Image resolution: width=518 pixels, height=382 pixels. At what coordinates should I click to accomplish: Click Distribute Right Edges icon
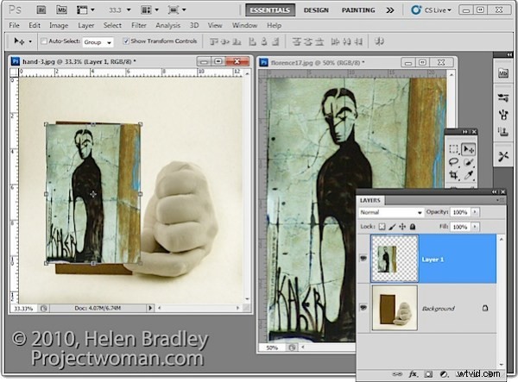click(x=357, y=41)
